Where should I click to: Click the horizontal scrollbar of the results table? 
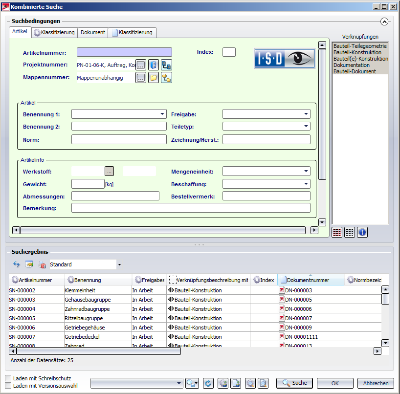click(x=98, y=351)
